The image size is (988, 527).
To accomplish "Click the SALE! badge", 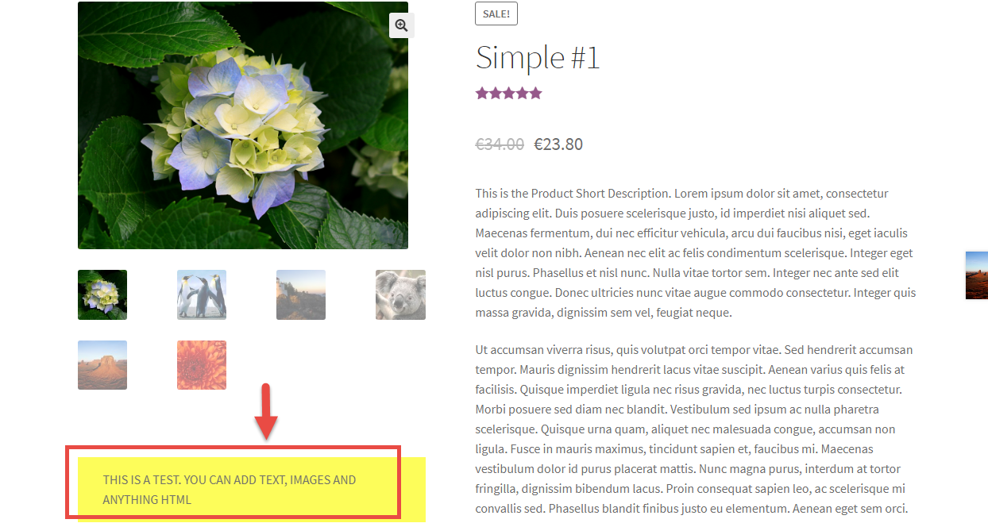I will [496, 13].
